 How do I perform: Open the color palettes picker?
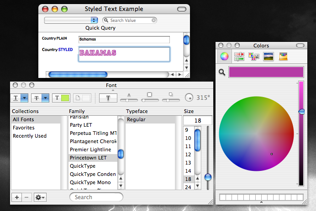pyautogui.click(x=253, y=57)
